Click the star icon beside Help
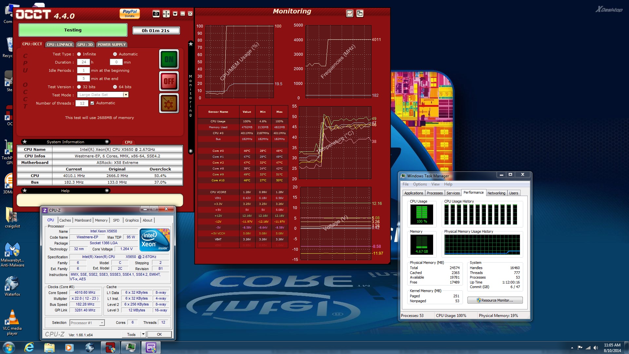Viewport: 629px width, 354px height. (25, 191)
